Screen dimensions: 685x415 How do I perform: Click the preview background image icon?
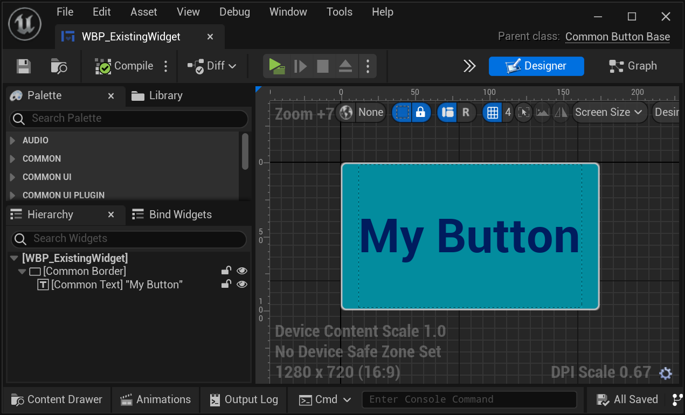(x=542, y=113)
